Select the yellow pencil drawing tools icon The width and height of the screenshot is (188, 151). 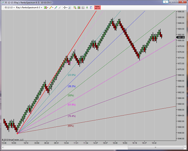(50, 8)
